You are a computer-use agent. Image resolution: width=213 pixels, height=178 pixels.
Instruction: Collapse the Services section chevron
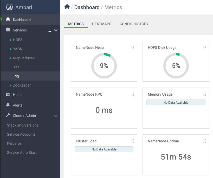[56, 30]
